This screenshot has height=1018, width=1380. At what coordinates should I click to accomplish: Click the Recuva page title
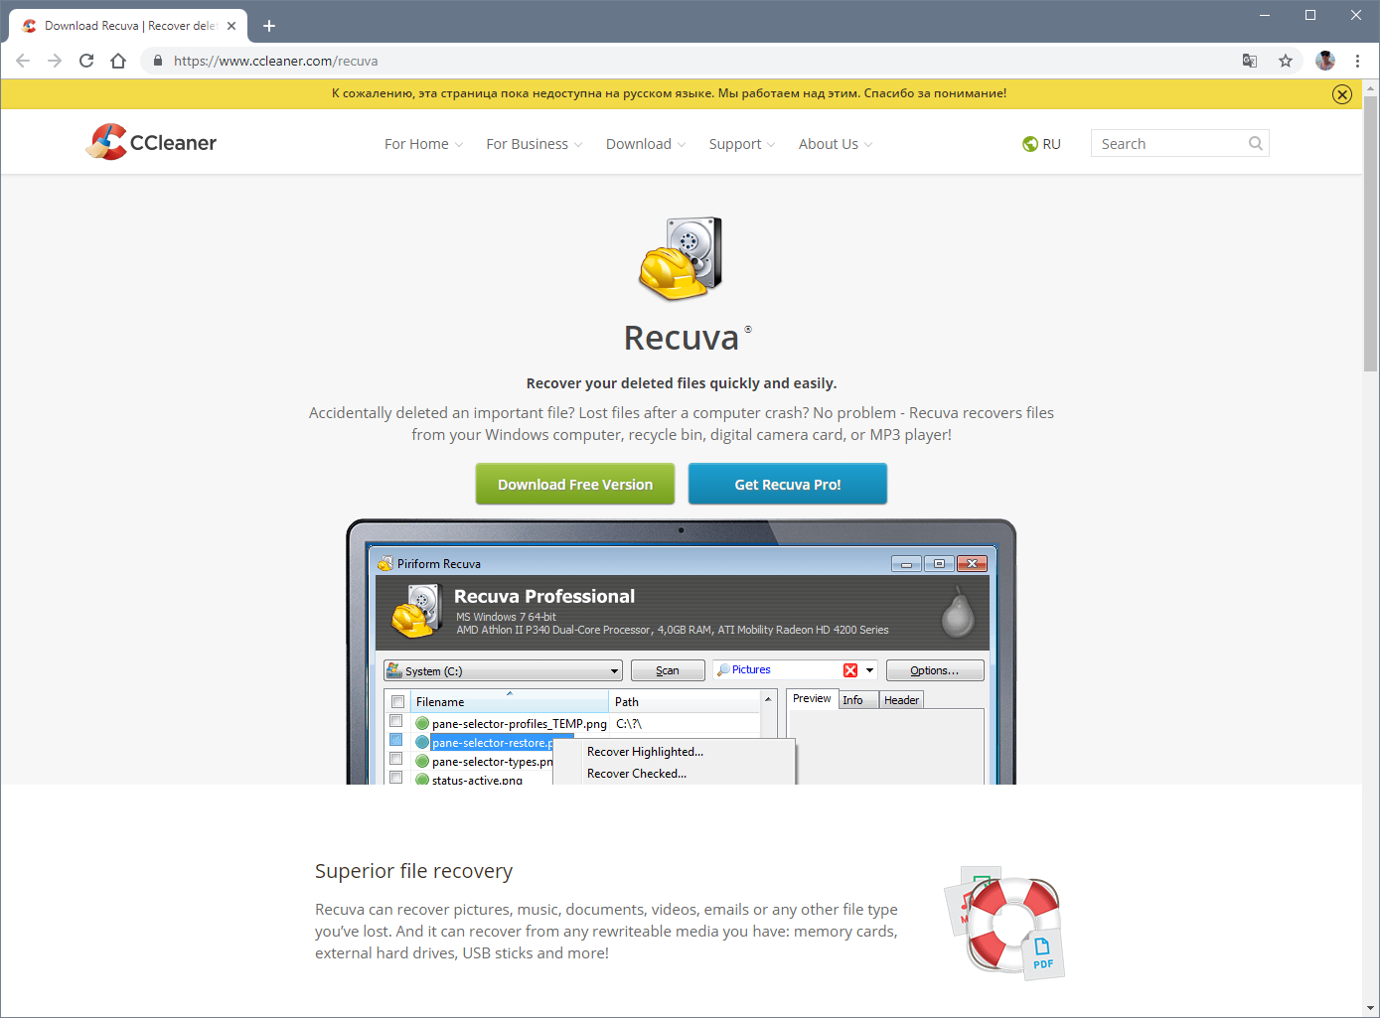pyautogui.click(x=682, y=338)
